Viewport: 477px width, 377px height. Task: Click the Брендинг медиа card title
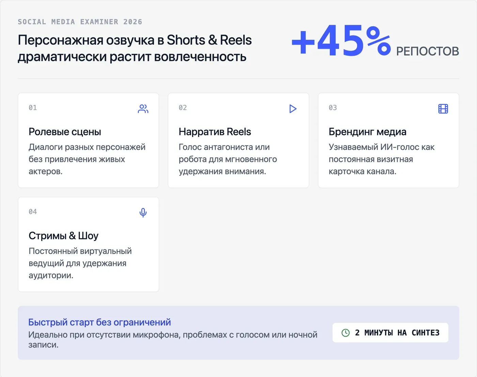pos(368,132)
